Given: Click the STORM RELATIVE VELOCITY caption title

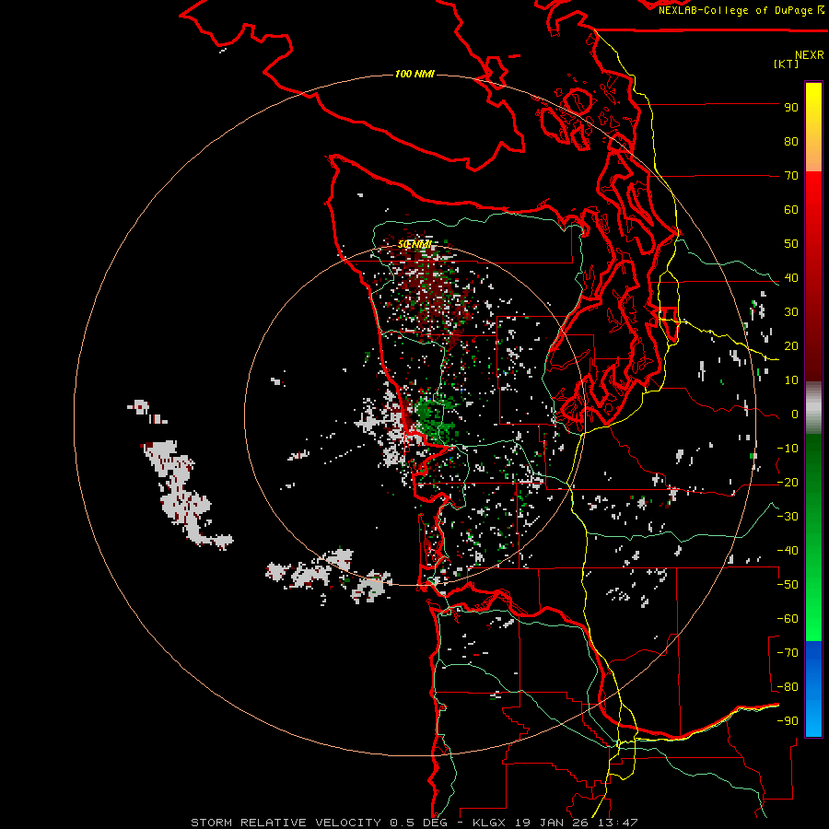Looking at the screenshot, I should pos(286,823).
